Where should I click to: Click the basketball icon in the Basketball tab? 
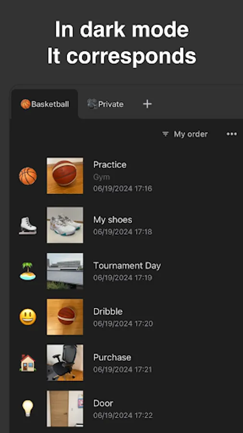tap(25, 104)
